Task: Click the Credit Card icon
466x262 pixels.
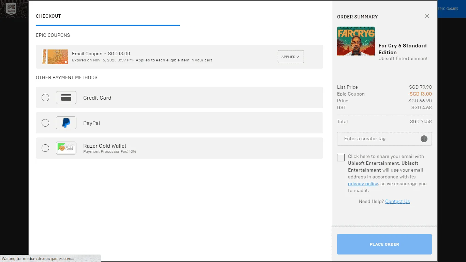Action: click(x=66, y=98)
